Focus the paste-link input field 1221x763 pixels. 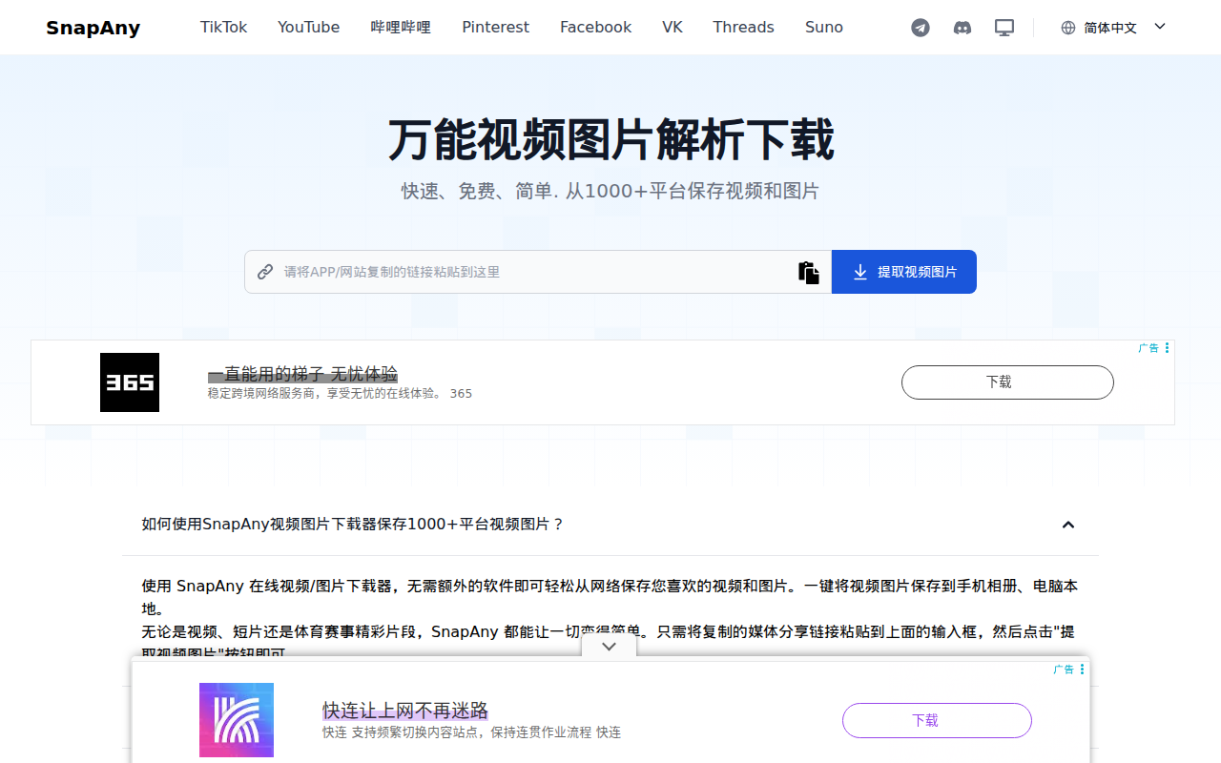click(538, 272)
